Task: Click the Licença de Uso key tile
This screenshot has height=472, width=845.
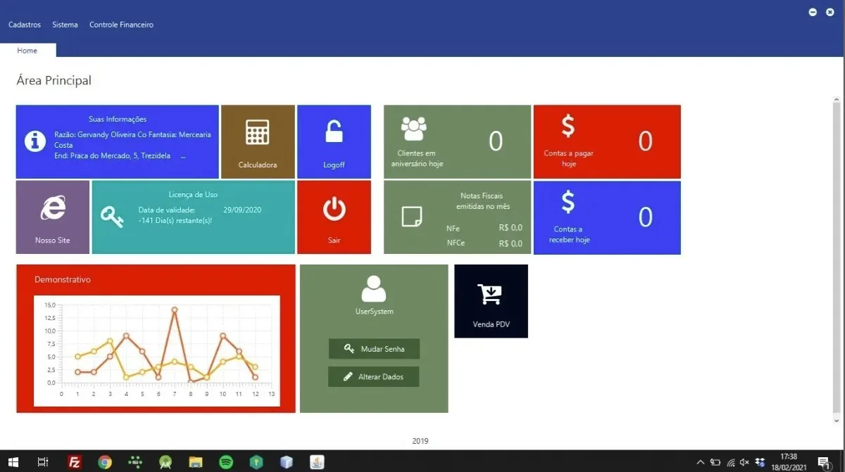Action: (194, 217)
